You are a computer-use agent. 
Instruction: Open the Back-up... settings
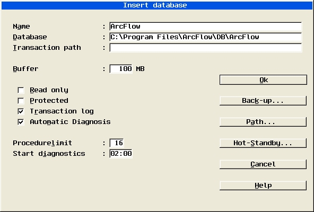point(263,101)
